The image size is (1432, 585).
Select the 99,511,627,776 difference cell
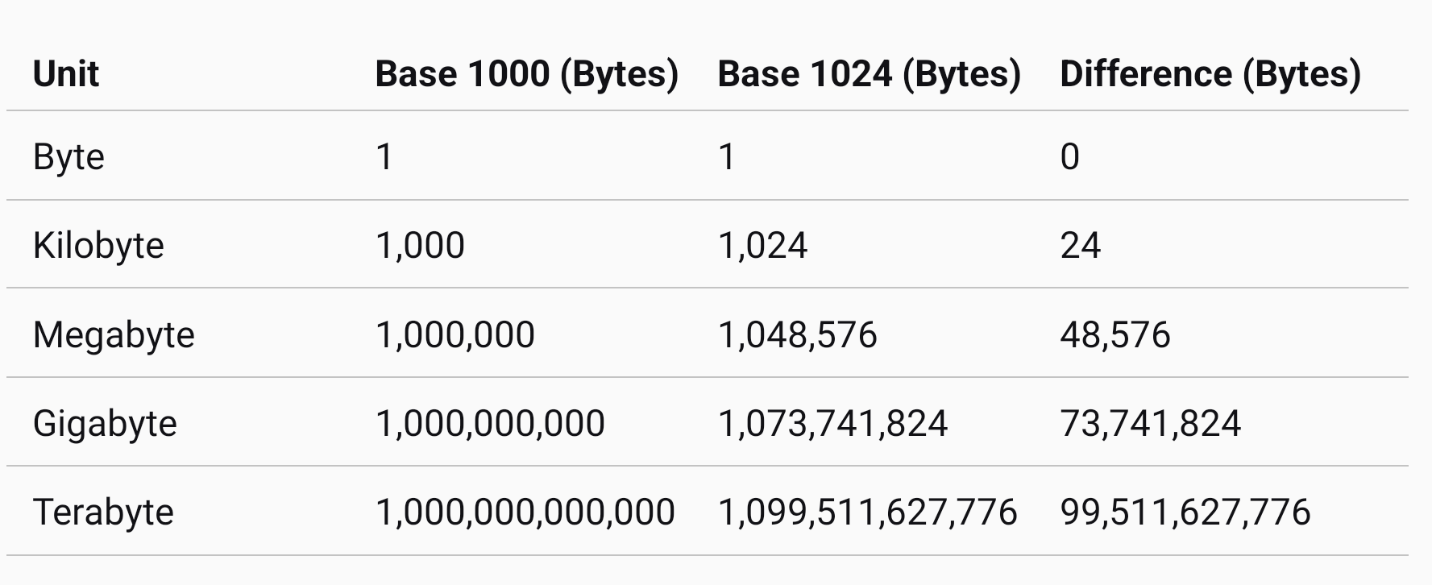(x=1185, y=512)
